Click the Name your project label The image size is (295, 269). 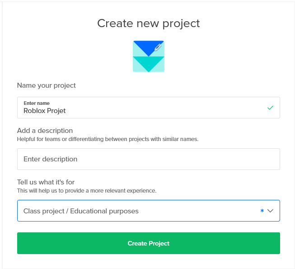46,85
